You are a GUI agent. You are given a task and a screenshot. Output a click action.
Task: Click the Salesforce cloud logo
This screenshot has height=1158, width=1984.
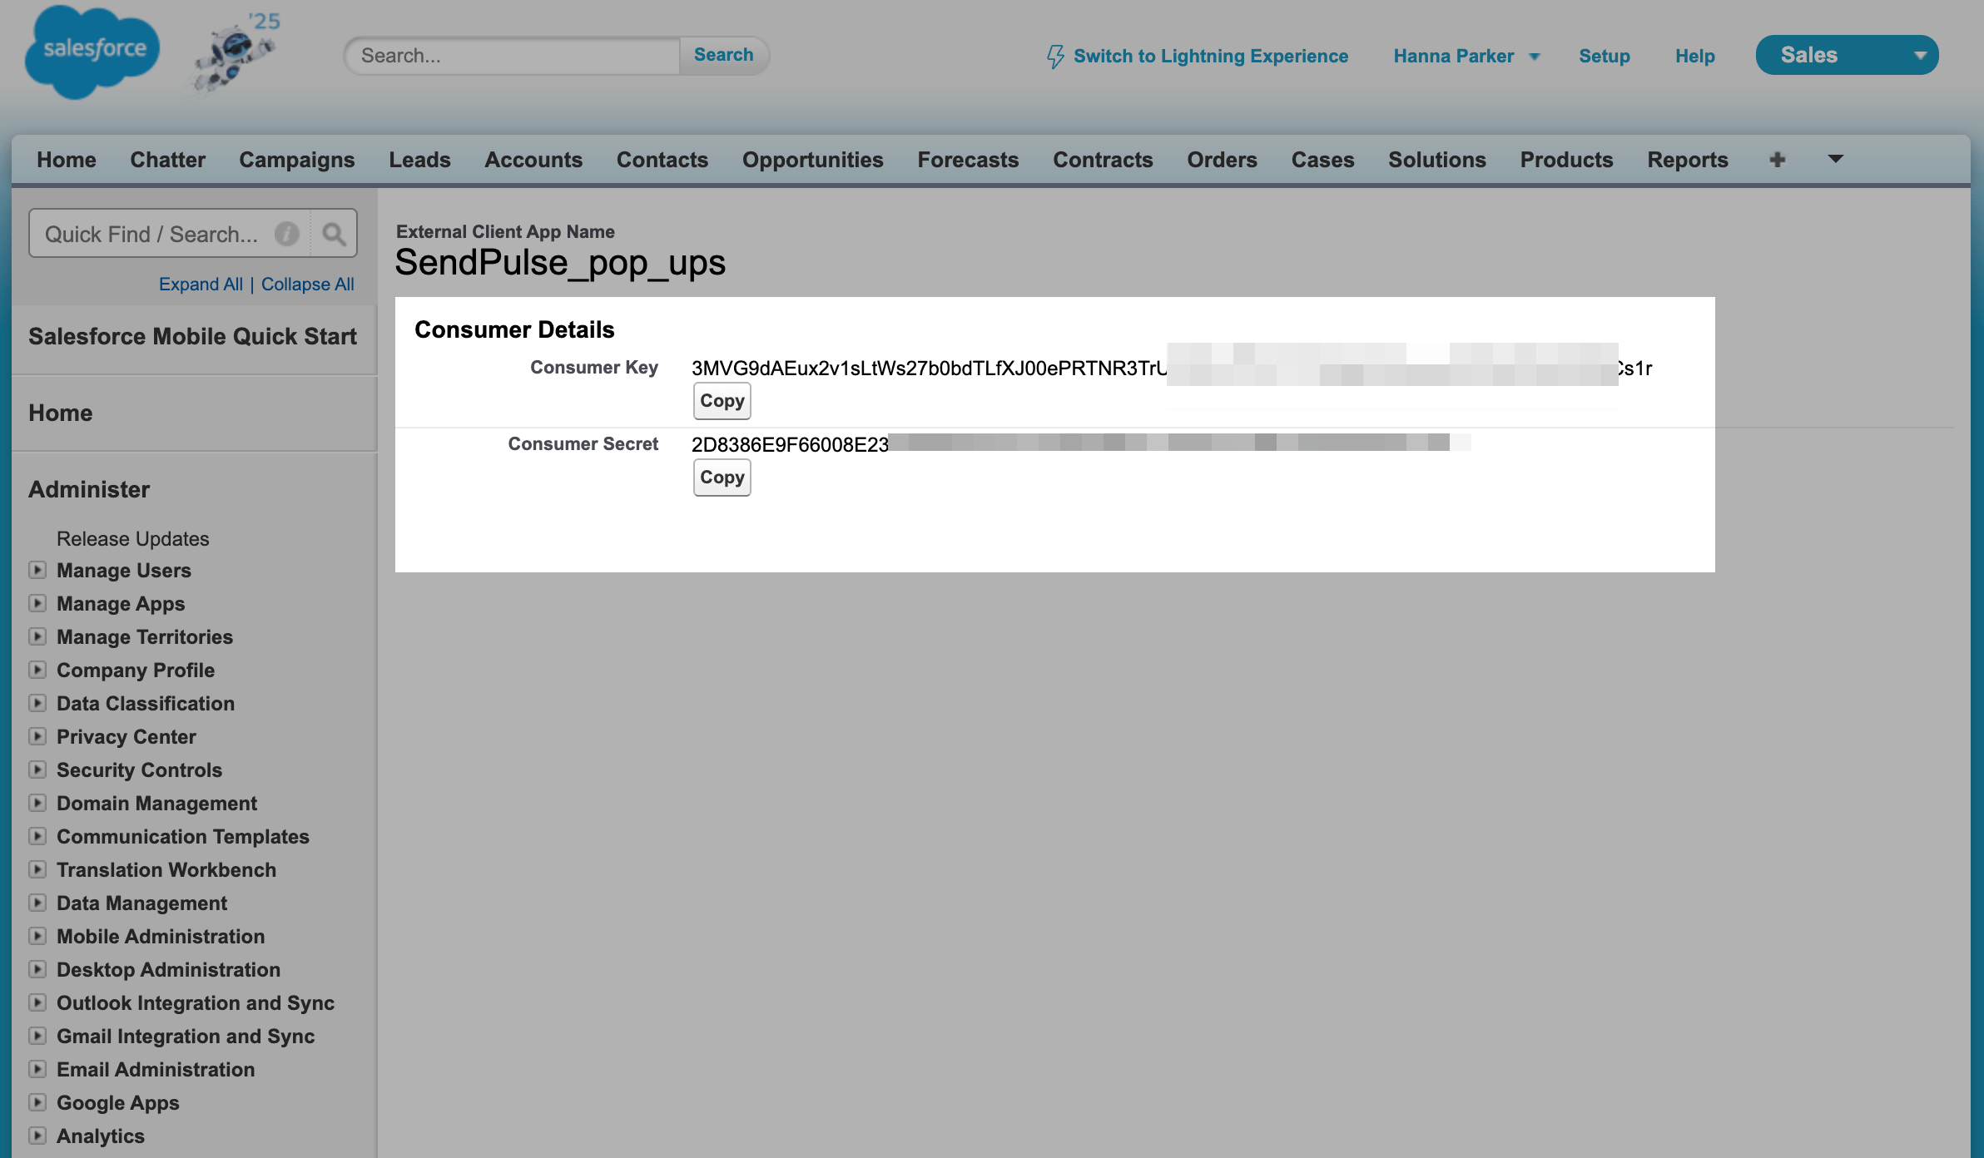[92, 52]
